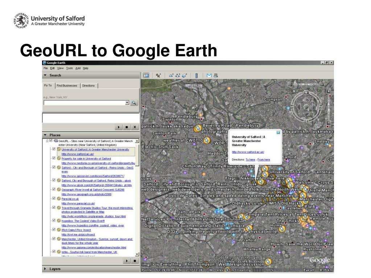Uncheck University of Salford place checkbox
This screenshot has height=278, width=371.
[54, 149]
